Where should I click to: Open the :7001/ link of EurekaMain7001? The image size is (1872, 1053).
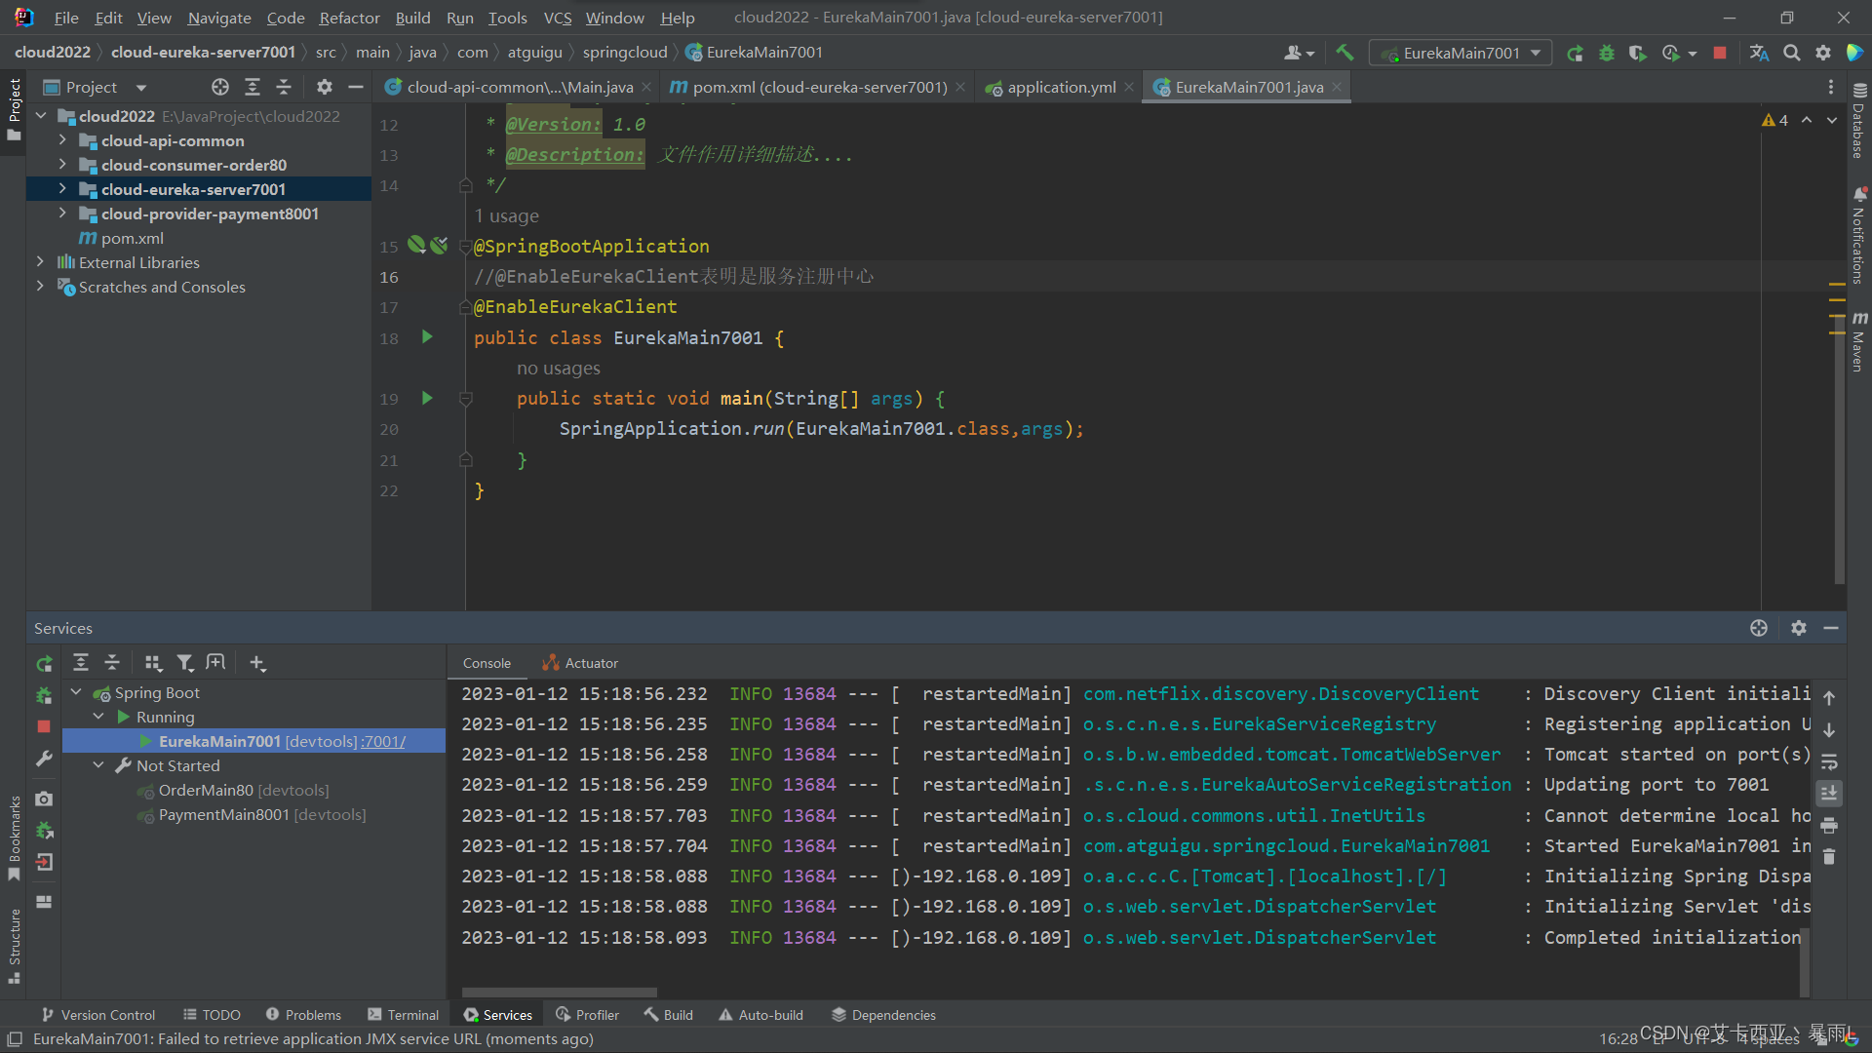click(x=383, y=741)
